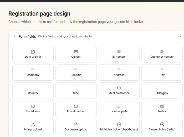The height and width of the screenshot is (137, 184).
Task: Add the ID number field
Action: click(119, 54)
